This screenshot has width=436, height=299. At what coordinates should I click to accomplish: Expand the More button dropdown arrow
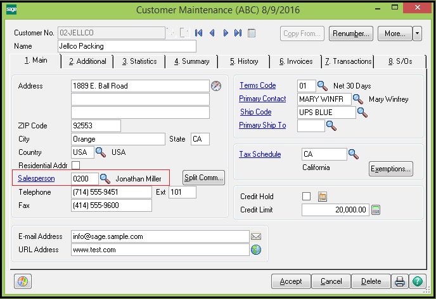pos(417,34)
